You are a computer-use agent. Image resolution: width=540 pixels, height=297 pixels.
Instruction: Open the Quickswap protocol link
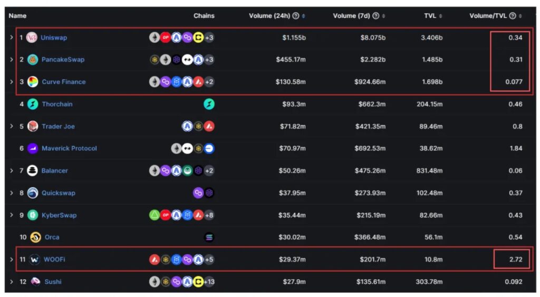point(58,193)
